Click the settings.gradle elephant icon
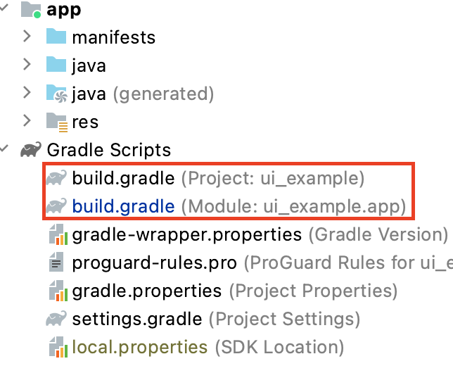Screen dimensions: 453x373 pos(56,319)
